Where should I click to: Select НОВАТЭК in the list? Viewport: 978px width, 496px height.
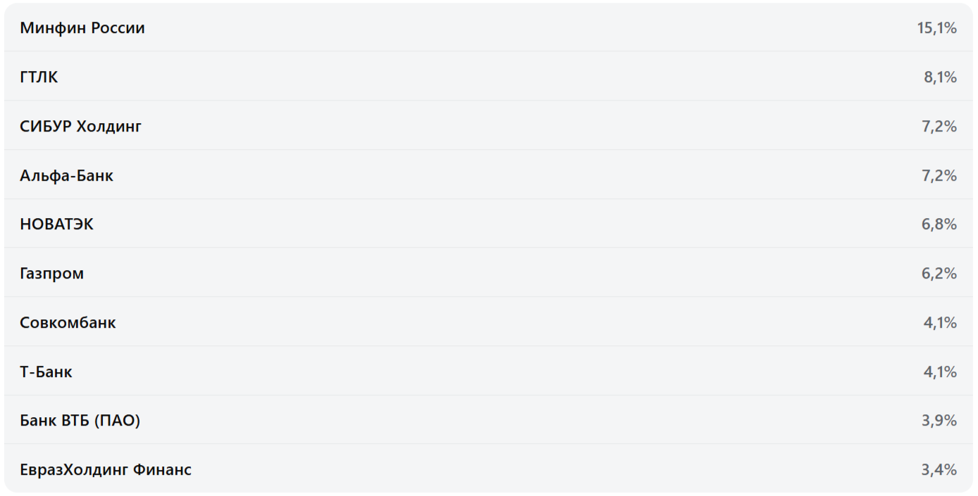[x=56, y=224]
